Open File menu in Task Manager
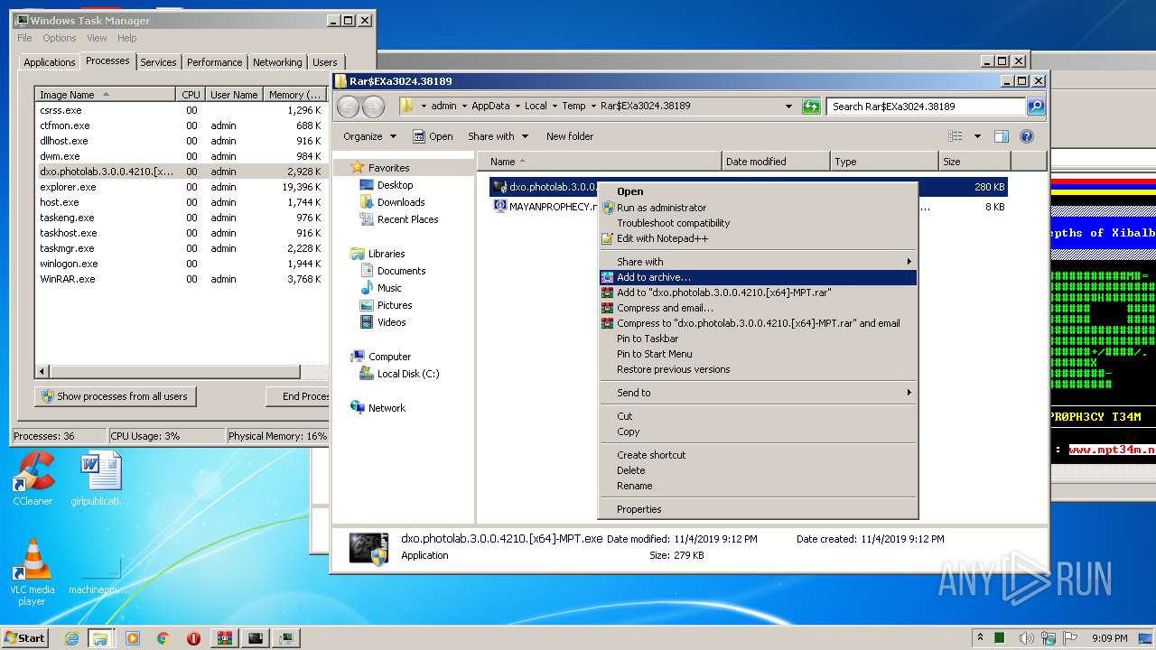Screen dimensions: 1156x650 pyautogui.click(x=24, y=38)
